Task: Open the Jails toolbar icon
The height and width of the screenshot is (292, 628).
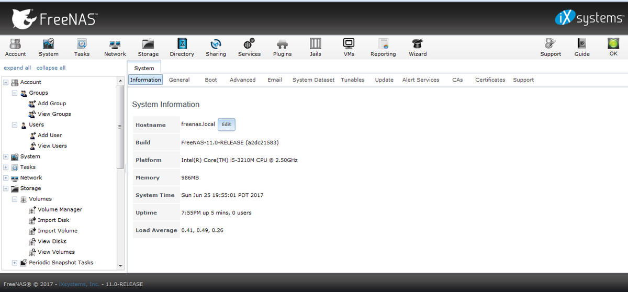Action: (315, 47)
